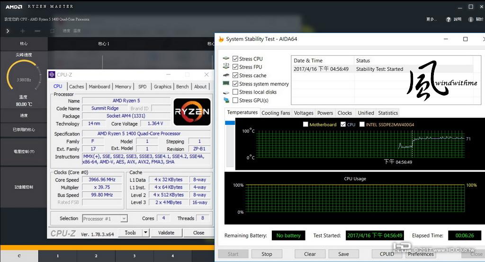Click the AMD logo in title bar
The width and height of the screenshot is (485, 262).
click(14, 7)
